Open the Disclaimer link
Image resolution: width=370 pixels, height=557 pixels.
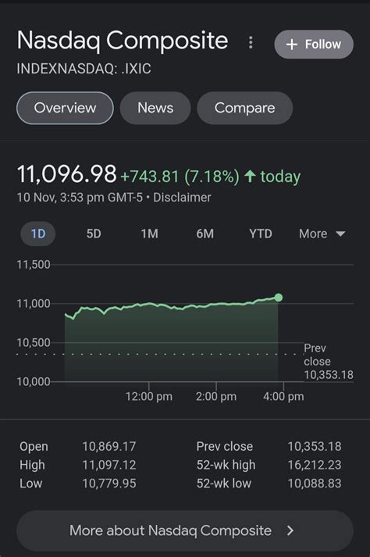[x=182, y=197]
